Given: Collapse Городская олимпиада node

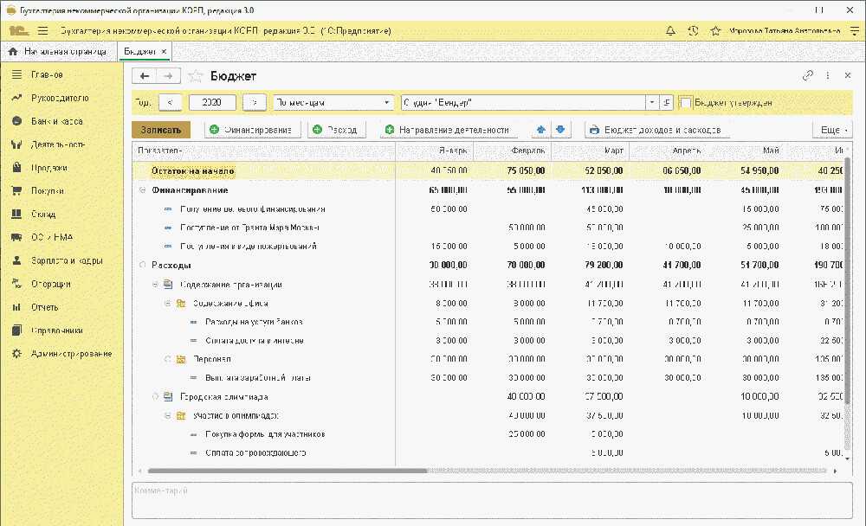Looking at the screenshot, I should pyautogui.click(x=155, y=396).
